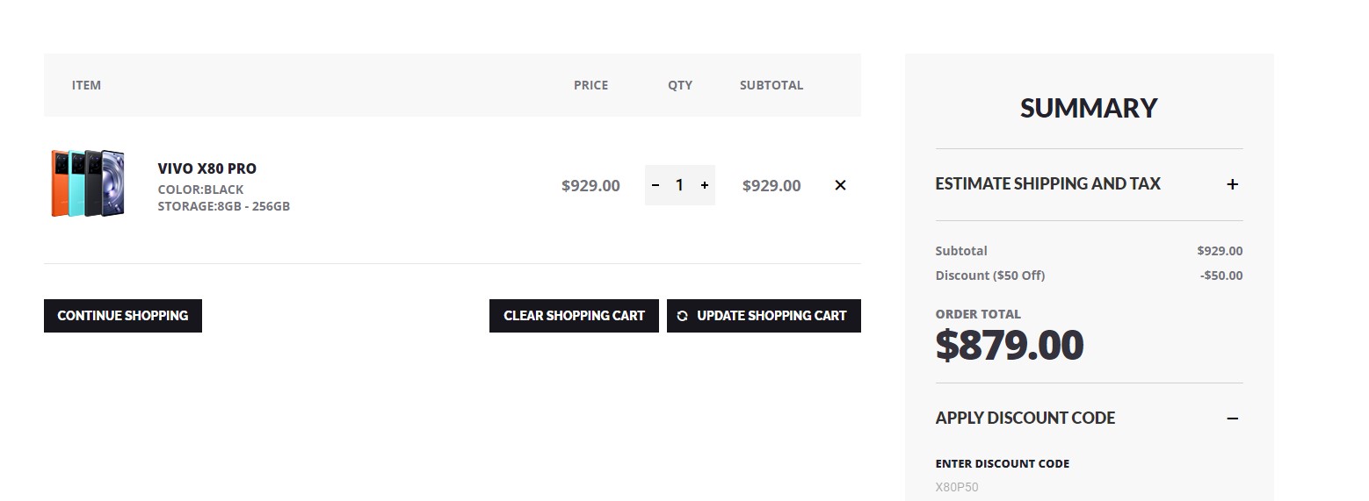
Task: Click the Estimate Shipping and Tax heading
Action: 1047,184
